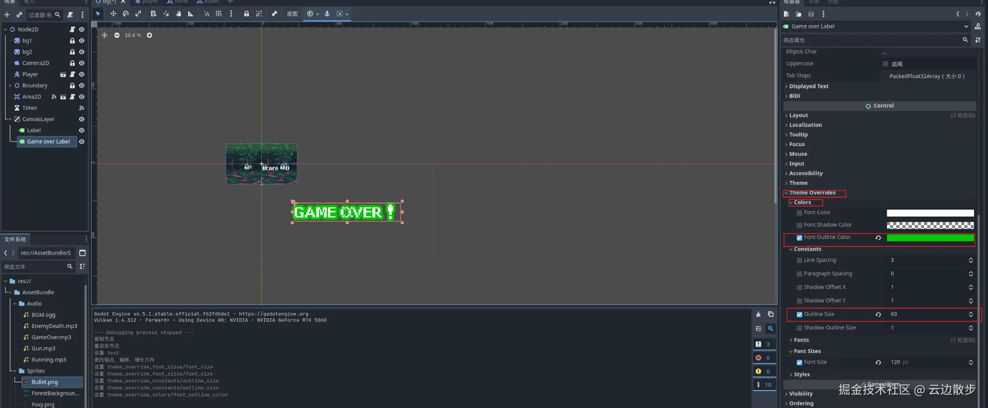The height and width of the screenshot is (408, 988).
Task: Choose the Scale Mode tool
Action: tap(138, 14)
